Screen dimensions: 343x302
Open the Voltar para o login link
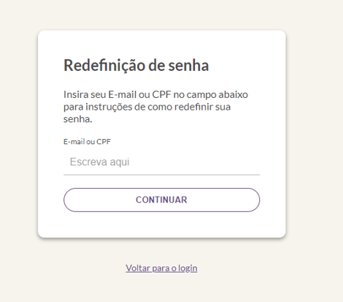pos(161,268)
